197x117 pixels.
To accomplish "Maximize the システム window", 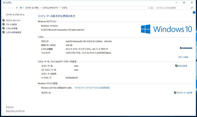I will pyautogui.click(x=184, y=3).
